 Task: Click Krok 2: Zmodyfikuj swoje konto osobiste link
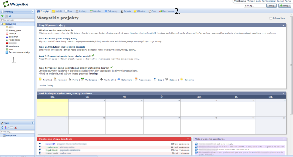pyautogui.click(x=62, y=47)
